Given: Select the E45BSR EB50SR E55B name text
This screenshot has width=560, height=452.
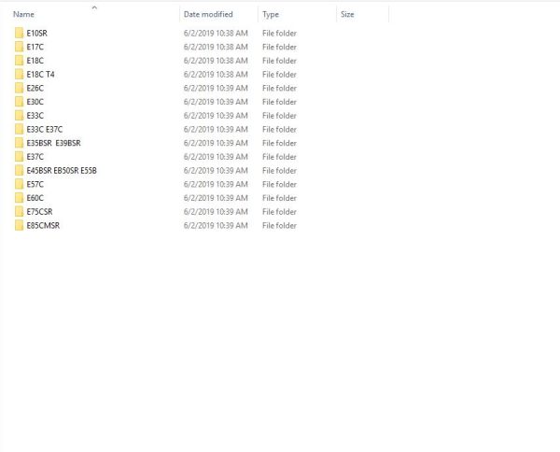Looking at the screenshot, I should (62, 171).
